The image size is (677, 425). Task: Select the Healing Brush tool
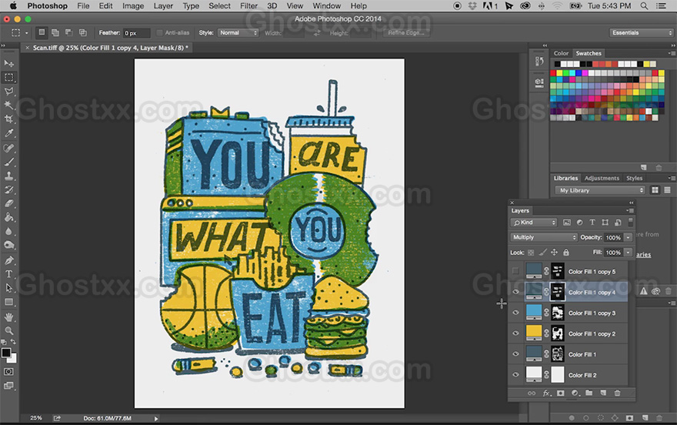point(8,148)
